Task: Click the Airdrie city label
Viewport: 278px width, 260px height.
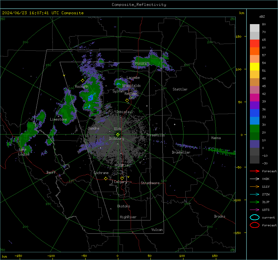Action: click(x=122, y=165)
